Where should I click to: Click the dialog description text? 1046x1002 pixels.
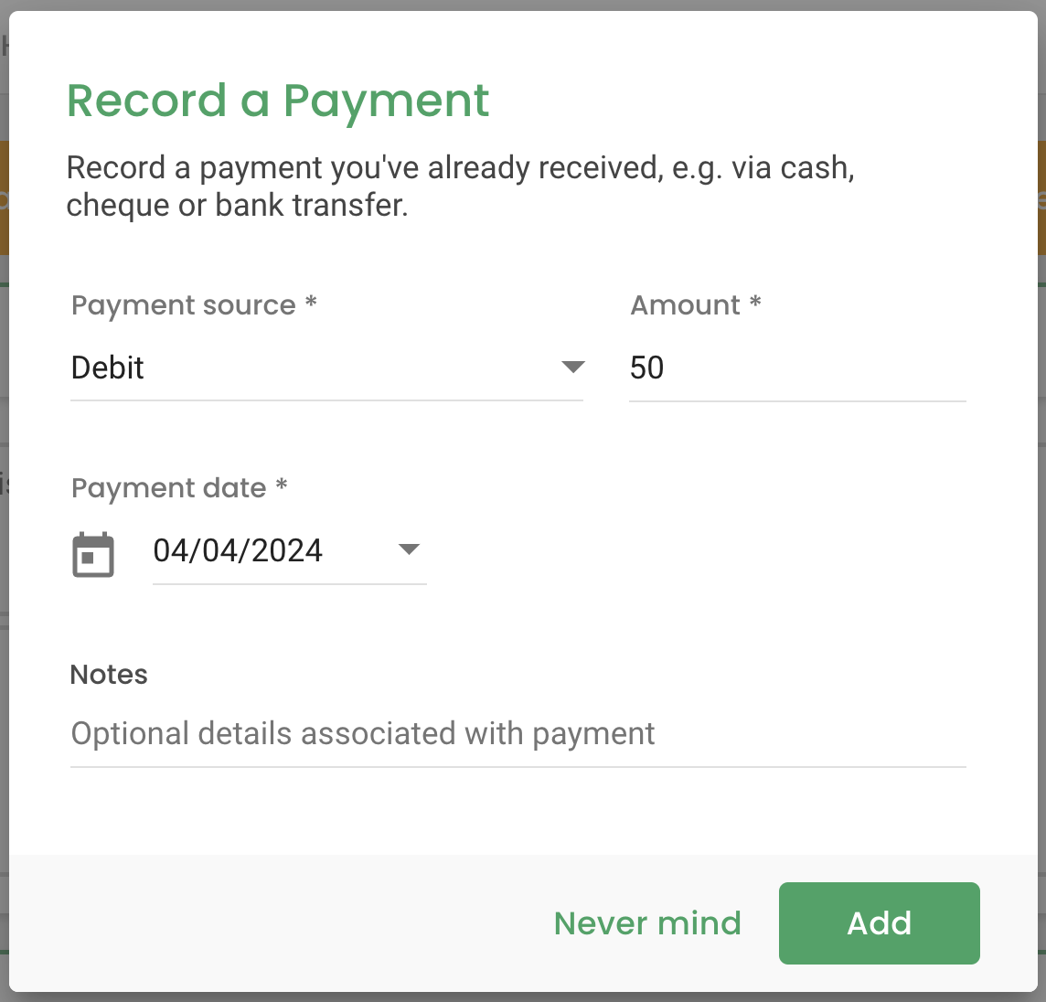click(x=459, y=186)
